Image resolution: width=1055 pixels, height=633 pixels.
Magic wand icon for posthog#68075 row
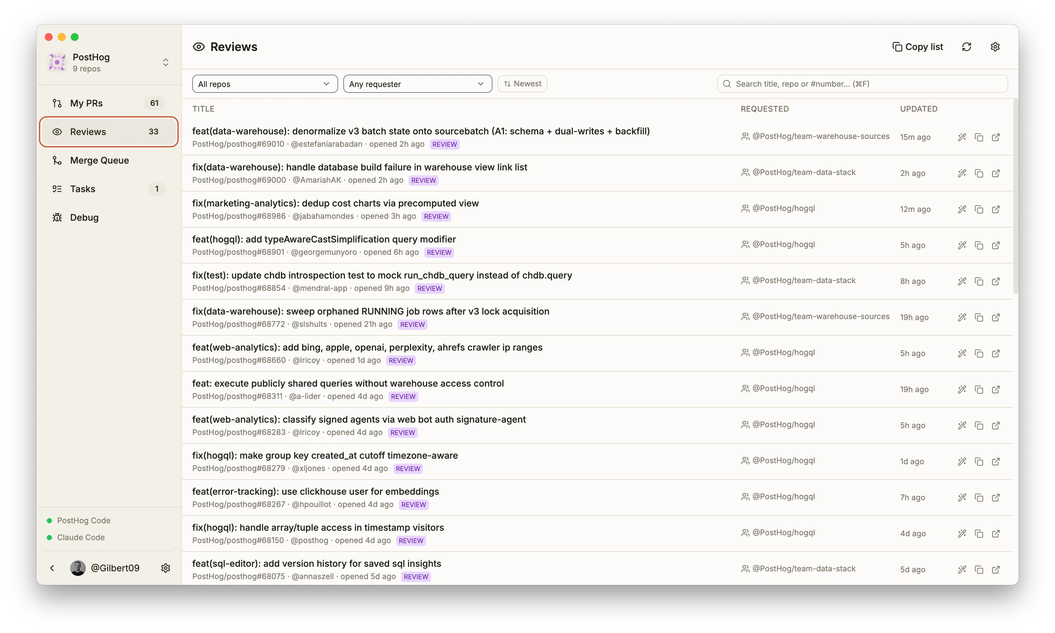click(961, 570)
